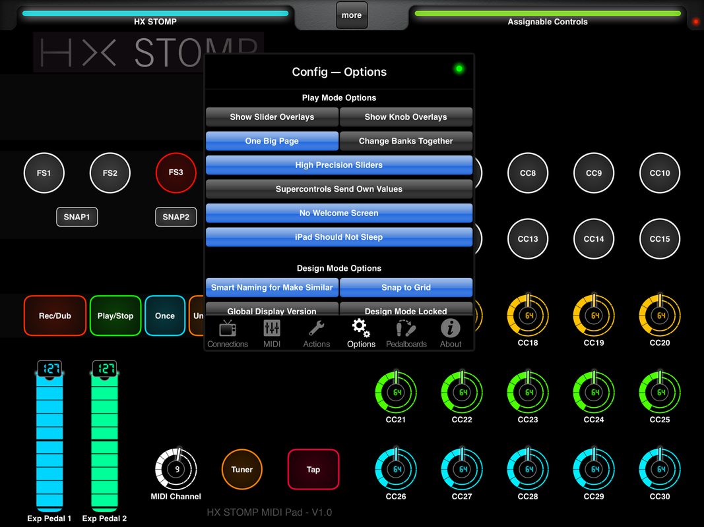The image size is (704, 527).
Task: Open the orange Tuner button
Action: click(241, 469)
